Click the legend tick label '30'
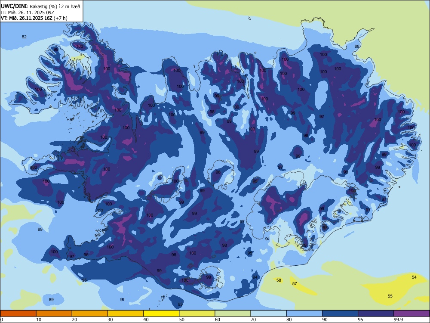This screenshot has width=430, height=323. coord(110,320)
